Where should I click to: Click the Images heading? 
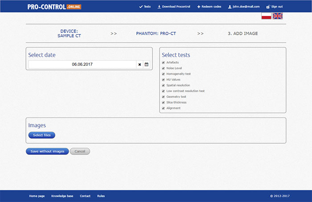click(x=37, y=125)
